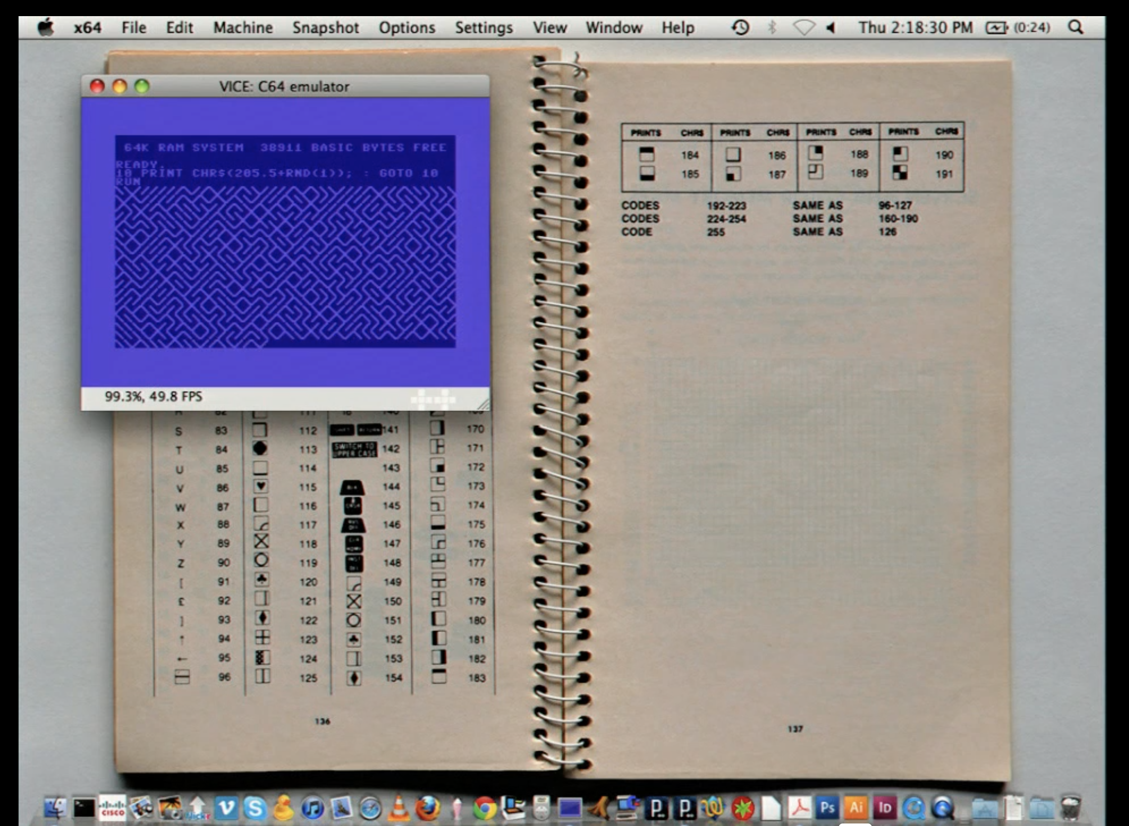Open the Edit menu

pyautogui.click(x=179, y=27)
